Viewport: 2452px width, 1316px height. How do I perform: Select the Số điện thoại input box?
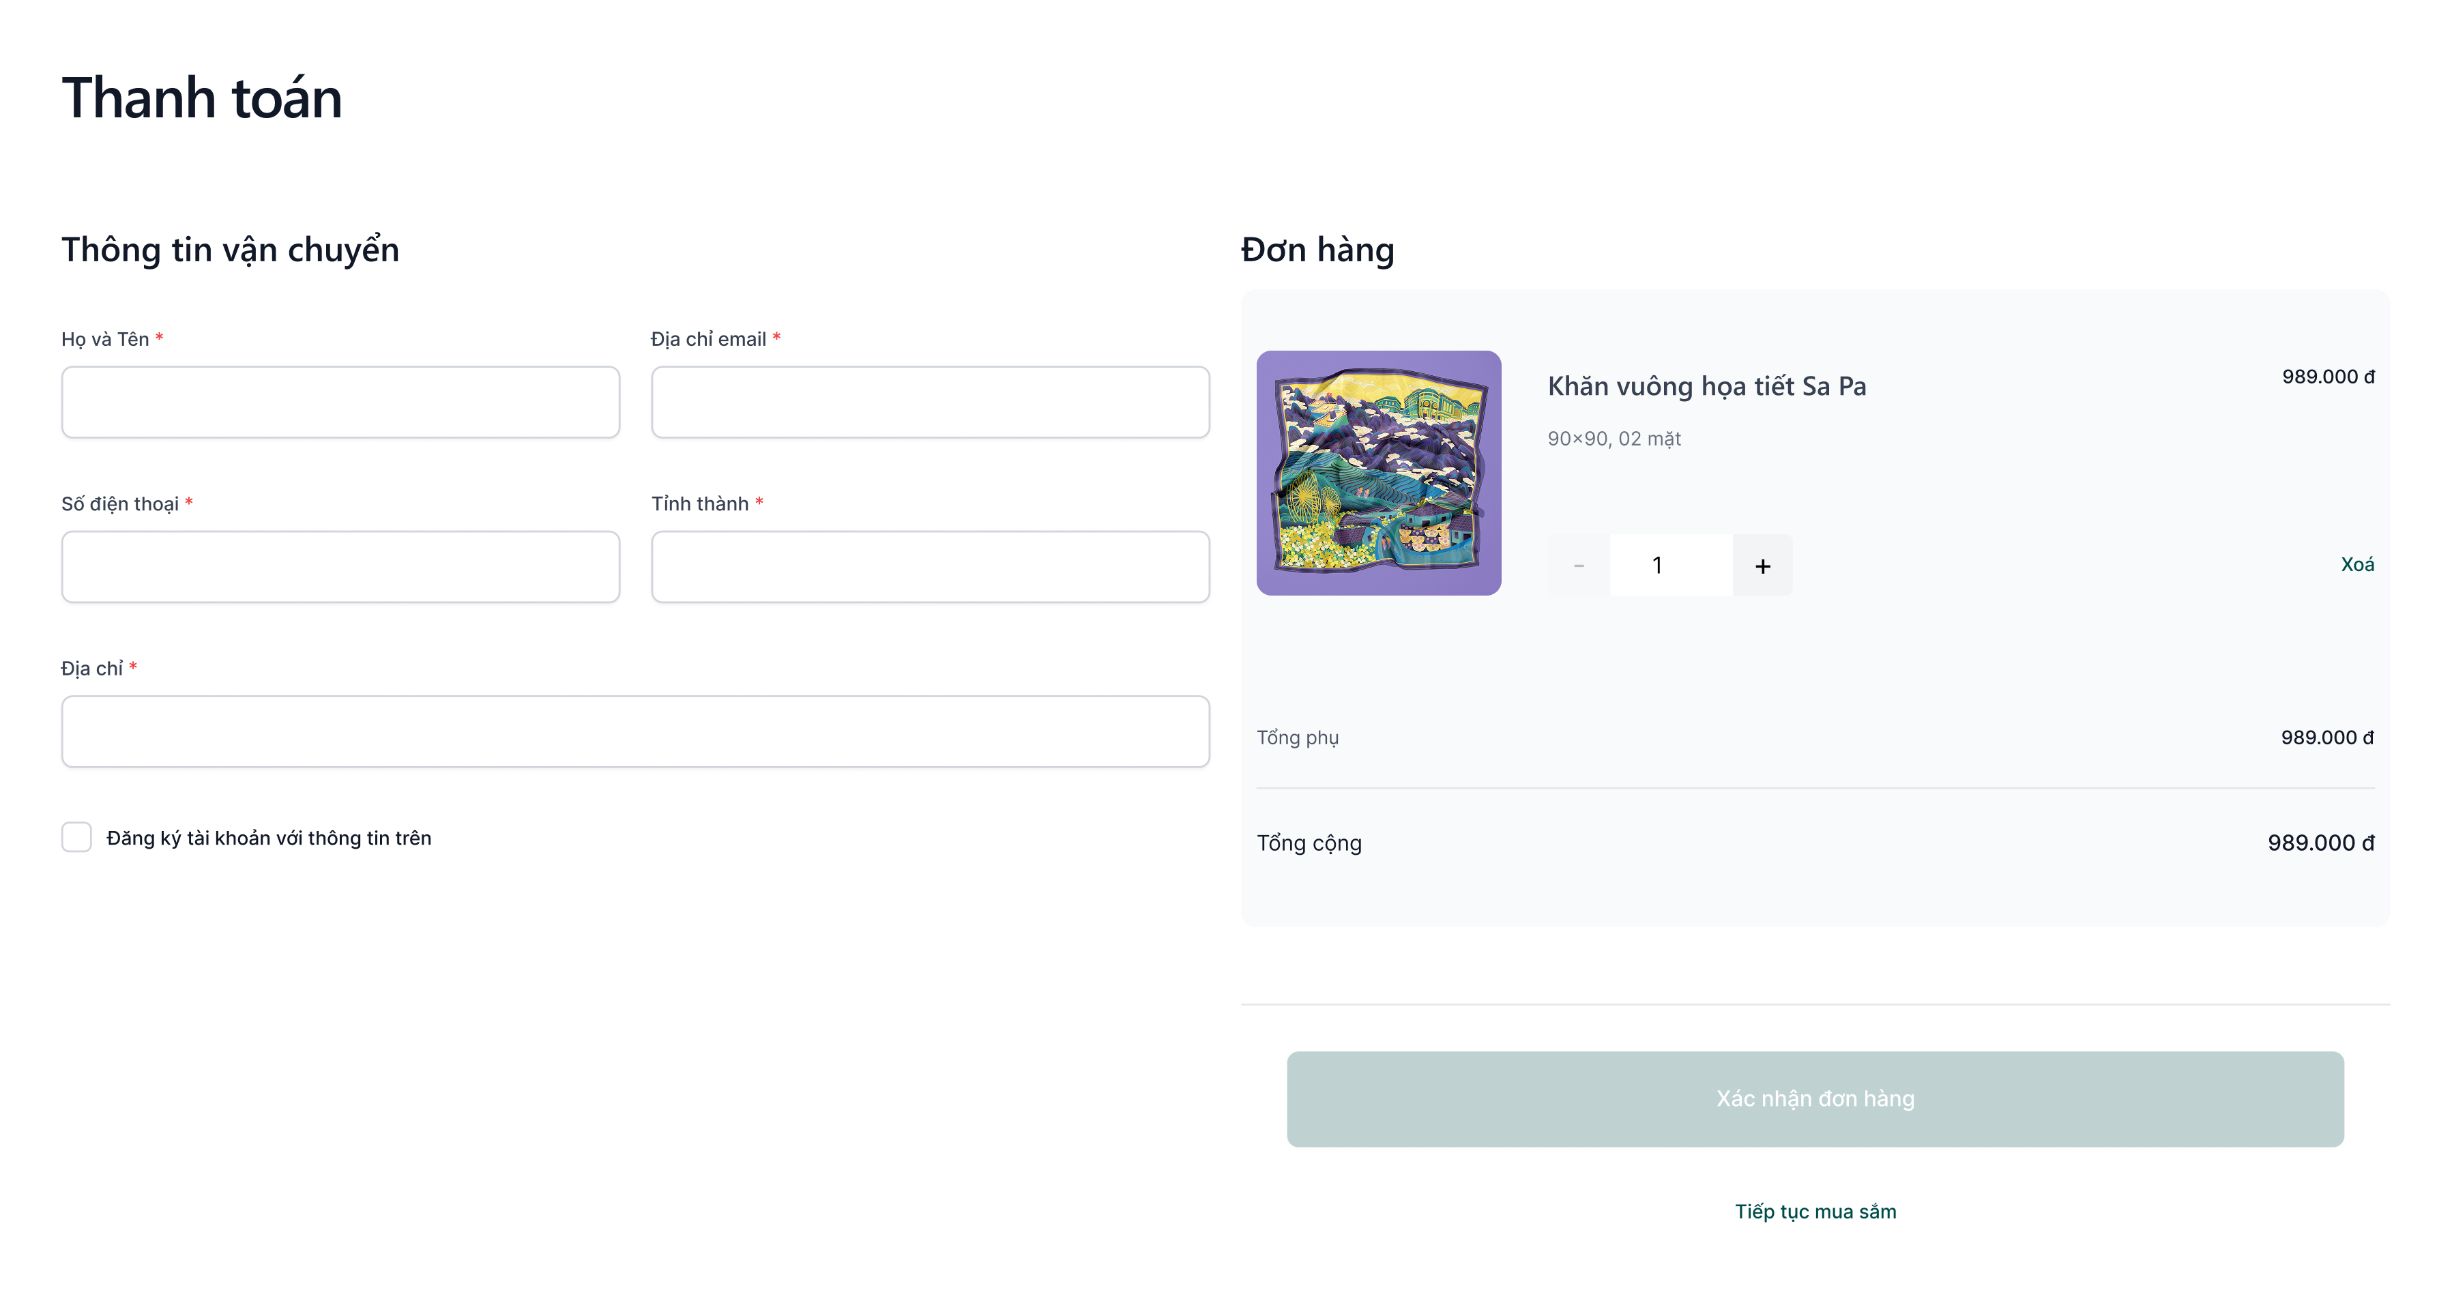pyautogui.click(x=340, y=567)
